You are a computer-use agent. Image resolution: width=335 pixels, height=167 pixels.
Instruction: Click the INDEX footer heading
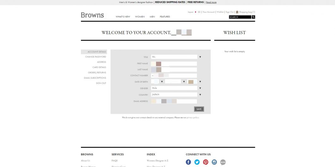click(x=151, y=154)
